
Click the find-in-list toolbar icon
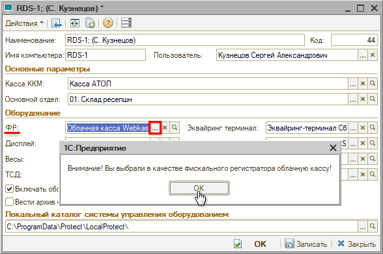point(57,23)
